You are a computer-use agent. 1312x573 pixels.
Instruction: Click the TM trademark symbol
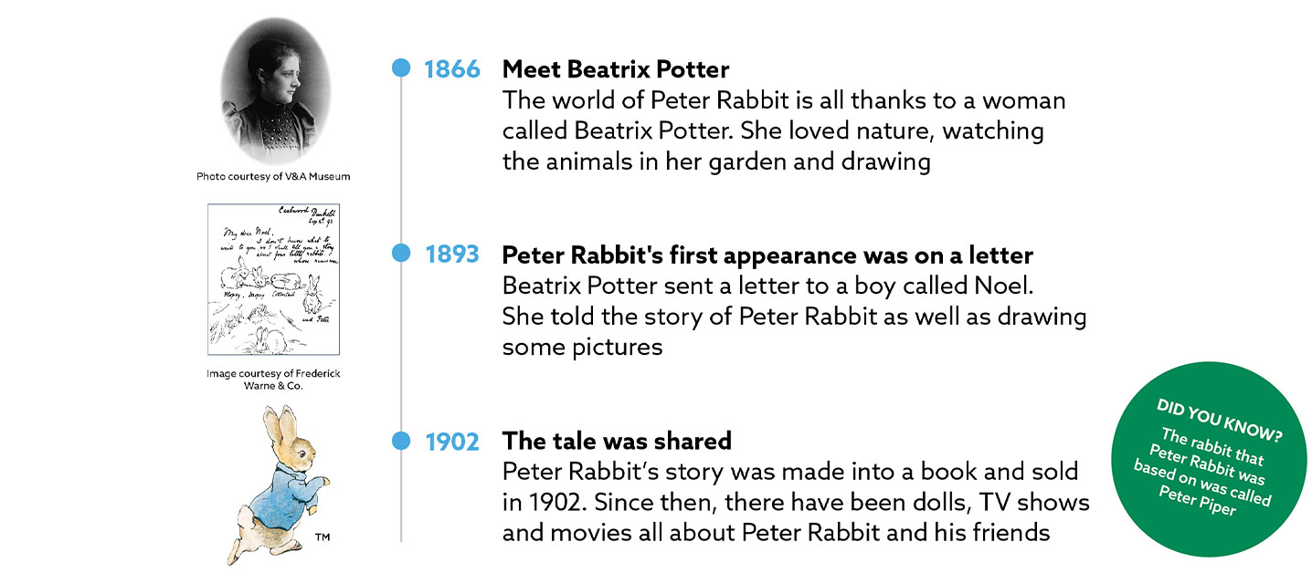click(322, 538)
